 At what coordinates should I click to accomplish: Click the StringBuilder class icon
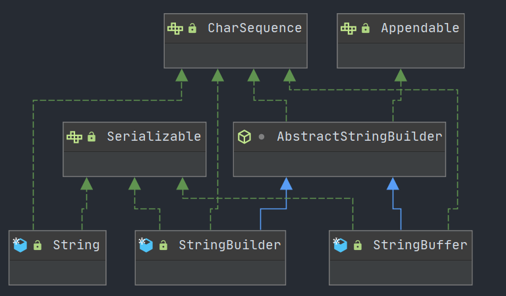(x=146, y=245)
